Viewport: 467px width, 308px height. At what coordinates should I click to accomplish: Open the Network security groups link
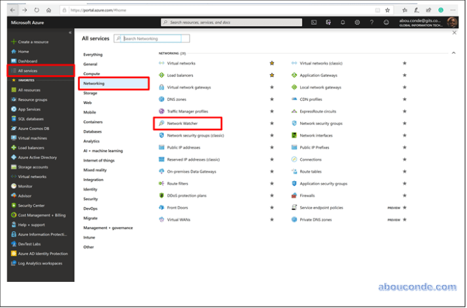coord(320,124)
